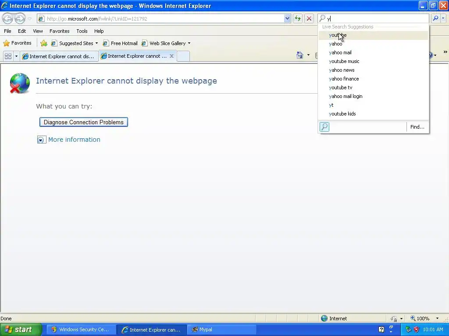This screenshot has height=336, width=449.
Task: Click the globe error icon on page
Action: tap(19, 83)
